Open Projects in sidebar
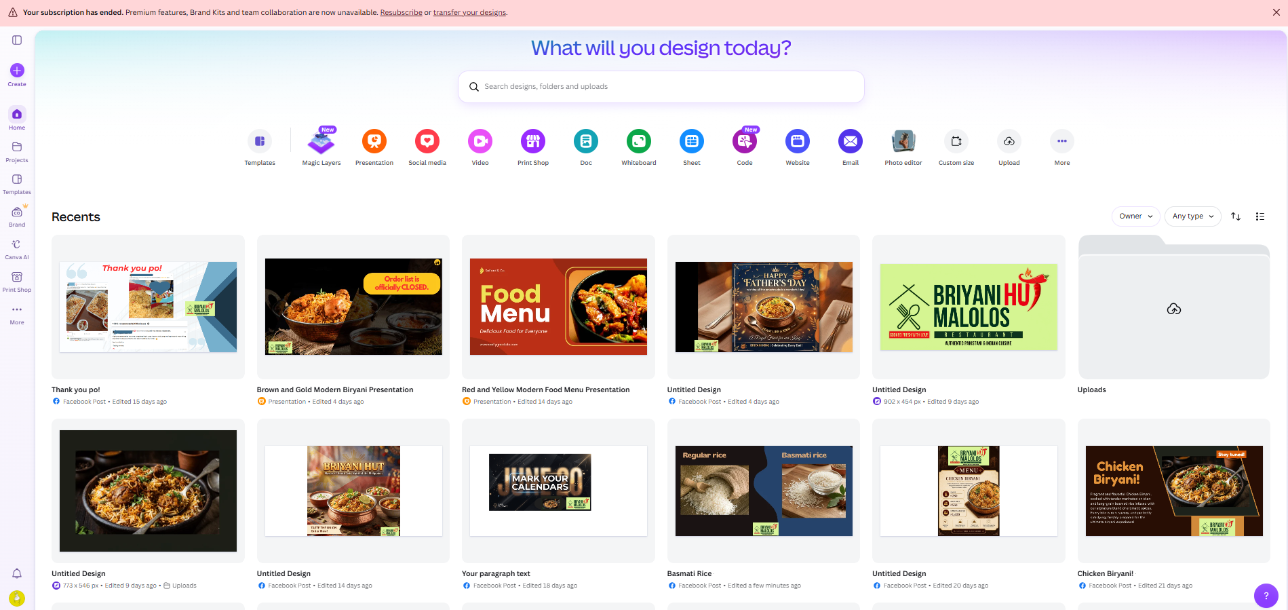The height and width of the screenshot is (610, 1288). [x=17, y=152]
